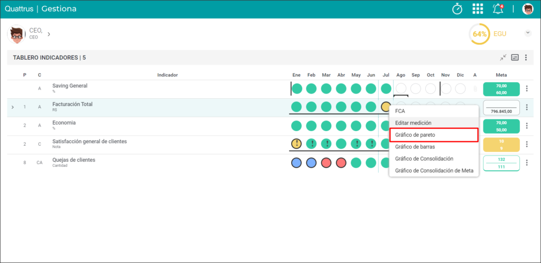Expand the CEO chevron arrow

pos(49,34)
